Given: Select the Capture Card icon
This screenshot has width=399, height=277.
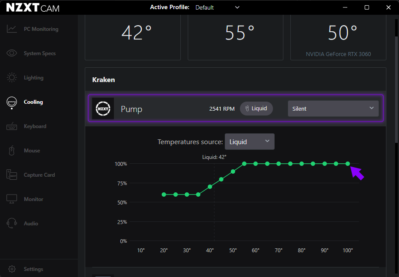Looking at the screenshot, I should tap(12, 175).
